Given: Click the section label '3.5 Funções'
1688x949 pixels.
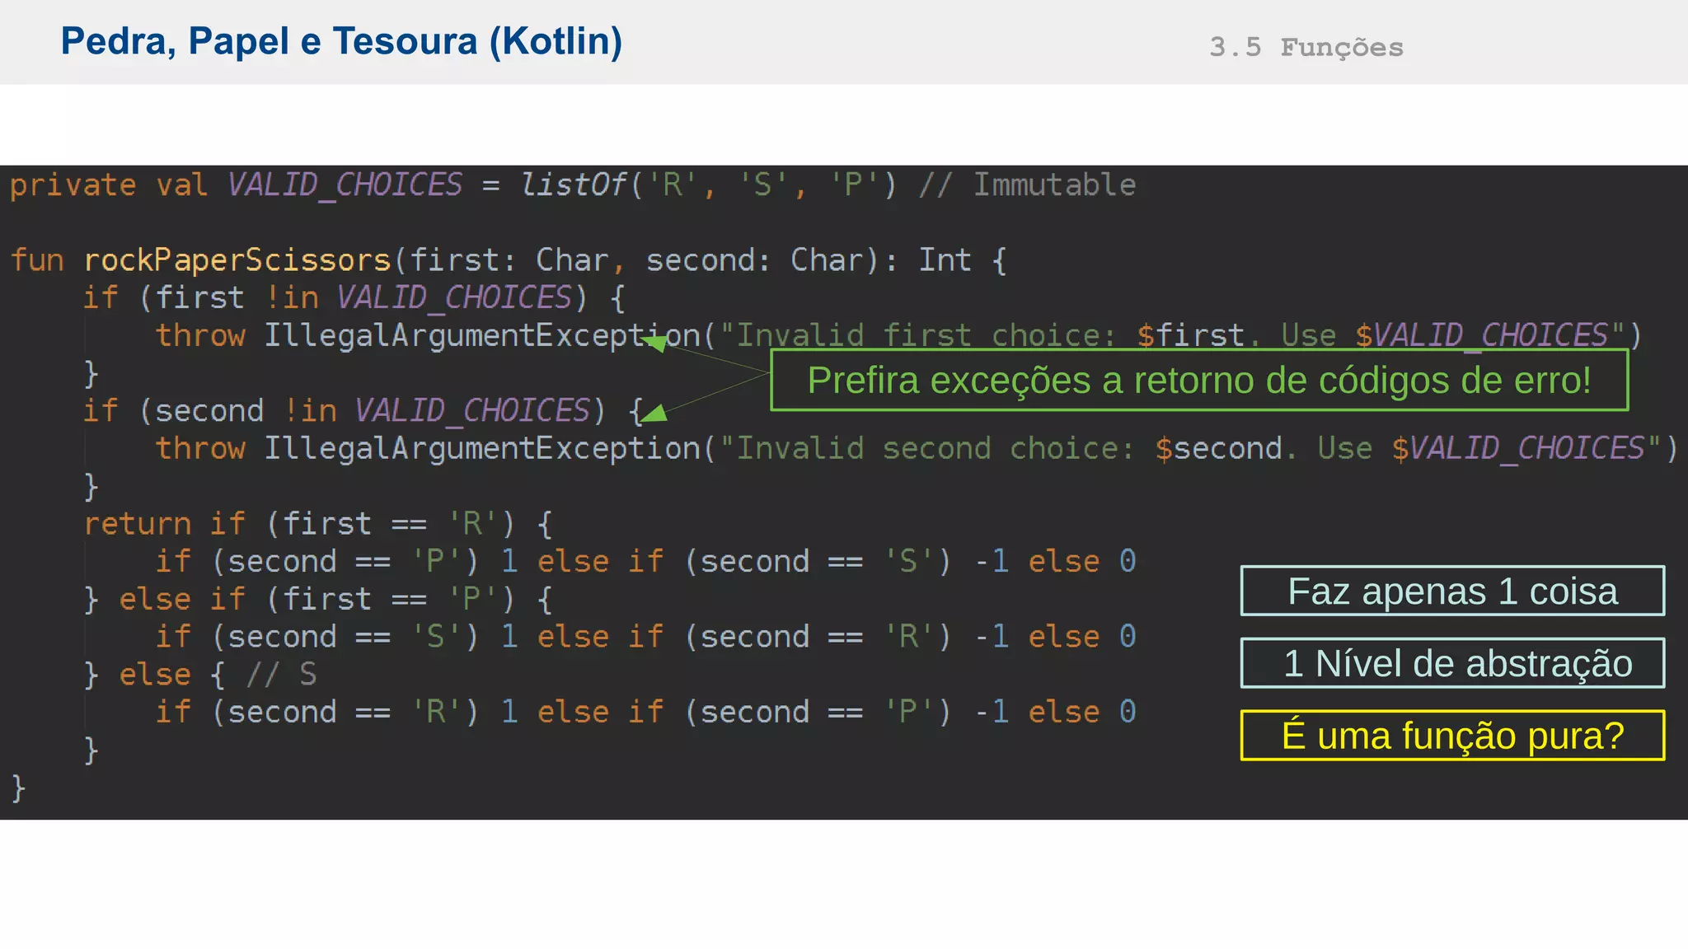Looking at the screenshot, I should [x=1306, y=47].
